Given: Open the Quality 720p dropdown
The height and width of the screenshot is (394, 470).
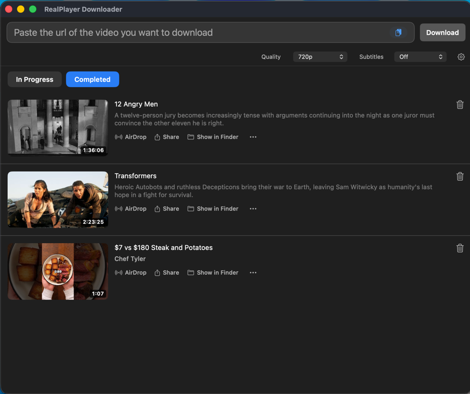Looking at the screenshot, I should pos(320,57).
